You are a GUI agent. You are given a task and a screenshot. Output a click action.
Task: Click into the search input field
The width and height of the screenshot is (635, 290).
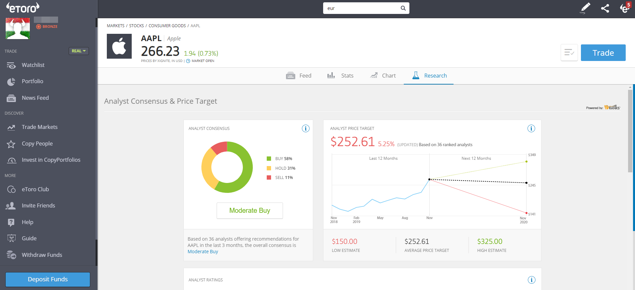[x=362, y=8]
